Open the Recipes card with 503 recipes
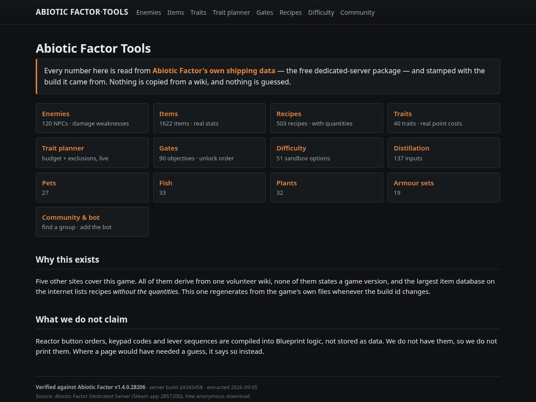 click(x=327, y=118)
